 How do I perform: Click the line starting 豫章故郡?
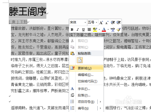click(x=40, y=29)
